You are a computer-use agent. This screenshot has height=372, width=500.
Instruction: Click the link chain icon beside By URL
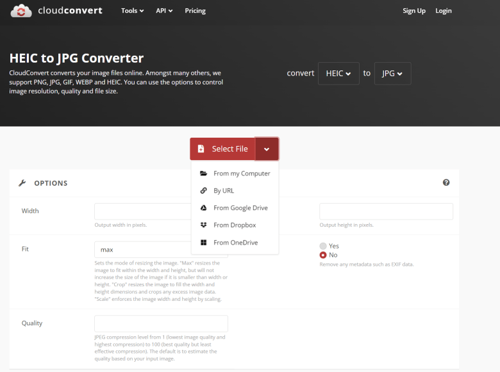pos(203,190)
